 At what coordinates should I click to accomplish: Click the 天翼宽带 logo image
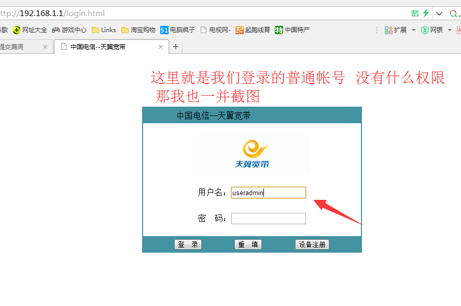coord(252,154)
